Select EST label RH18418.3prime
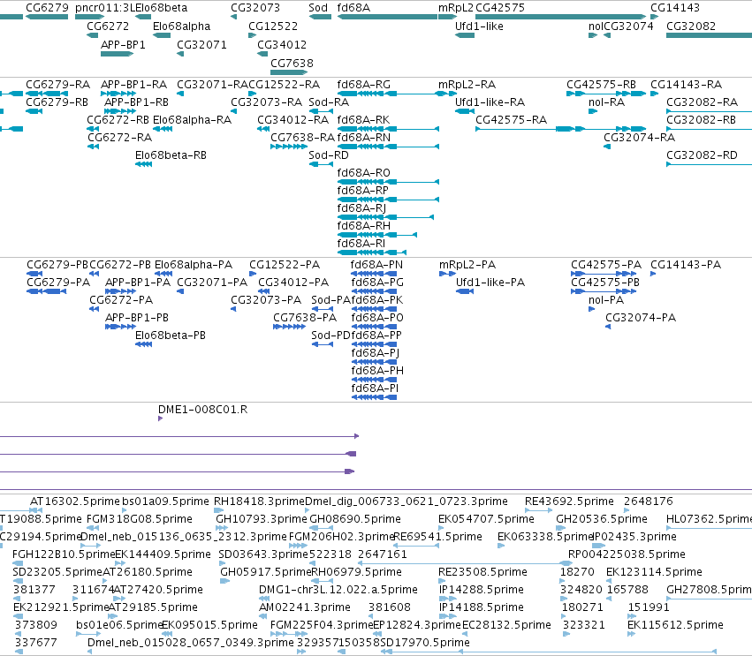The height and width of the screenshot is (656, 752). point(259,501)
